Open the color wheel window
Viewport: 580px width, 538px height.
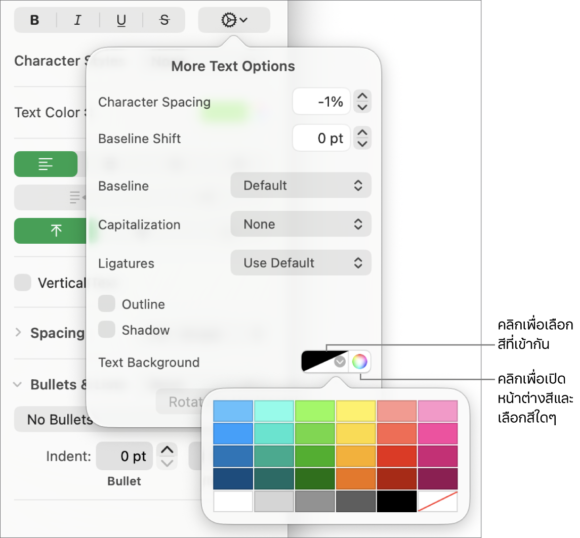[359, 362]
